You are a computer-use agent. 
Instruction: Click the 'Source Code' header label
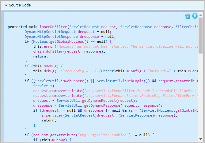(x=20, y=5)
